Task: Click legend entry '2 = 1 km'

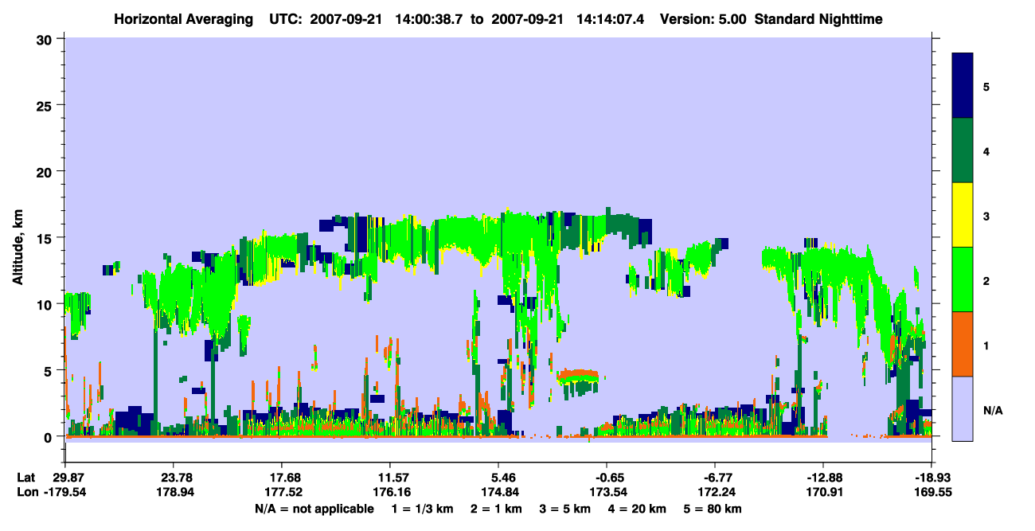Action: tap(497, 509)
